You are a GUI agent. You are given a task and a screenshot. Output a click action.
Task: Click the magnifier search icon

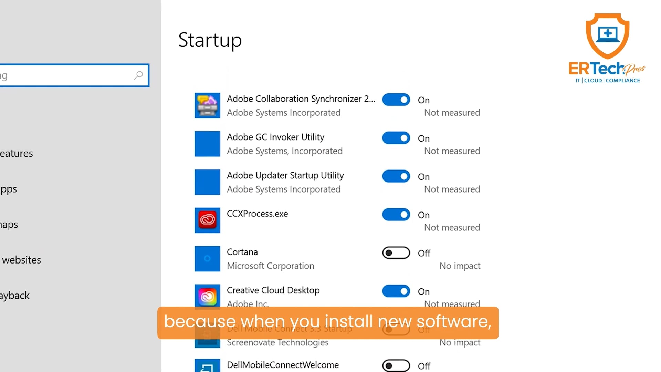click(x=138, y=75)
